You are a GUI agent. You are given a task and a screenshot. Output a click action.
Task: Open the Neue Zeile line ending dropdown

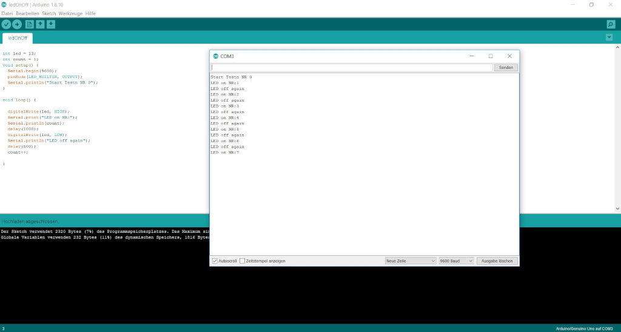coord(411,261)
